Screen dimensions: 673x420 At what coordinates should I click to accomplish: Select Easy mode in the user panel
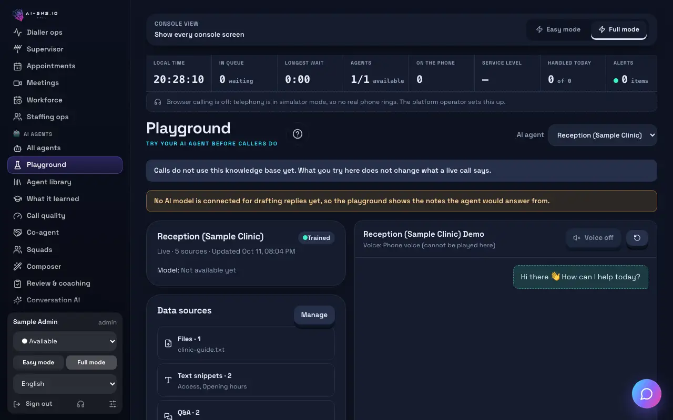pyautogui.click(x=38, y=362)
